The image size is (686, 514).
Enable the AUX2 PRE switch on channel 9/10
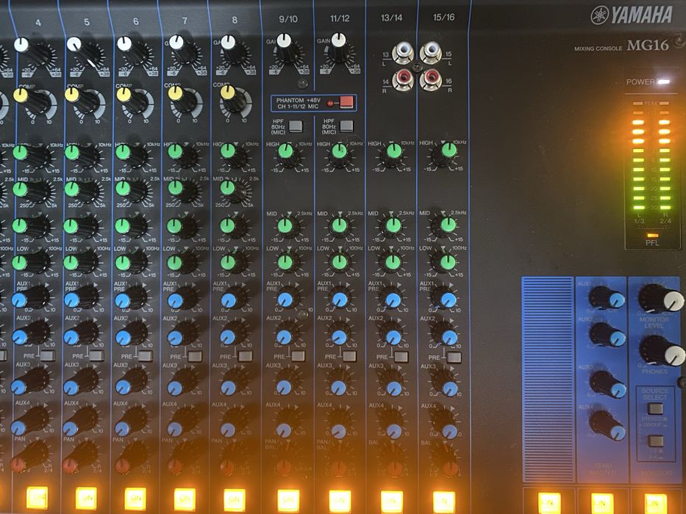coord(299,356)
